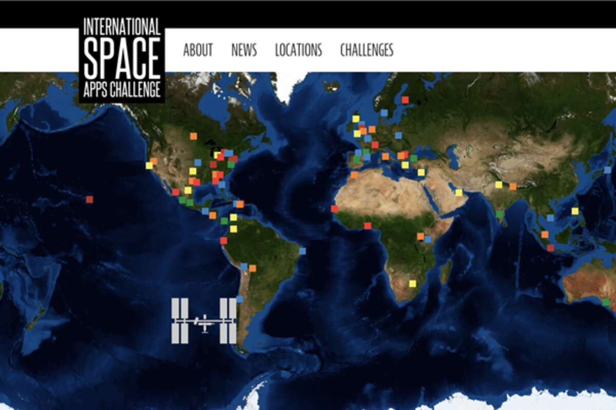Click the blue marker on Brazil's east coast

[x=302, y=251]
